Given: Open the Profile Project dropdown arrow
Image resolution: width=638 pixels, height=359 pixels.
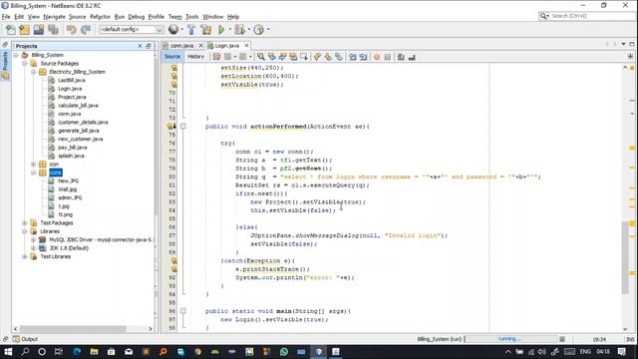Looking at the screenshot, I should pyautogui.click(x=268, y=29).
